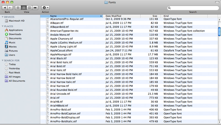Switch to icon view
Screen dimensions: 221x125
tap(18, 8)
